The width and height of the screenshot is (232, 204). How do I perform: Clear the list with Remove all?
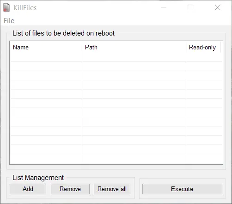[x=112, y=189]
